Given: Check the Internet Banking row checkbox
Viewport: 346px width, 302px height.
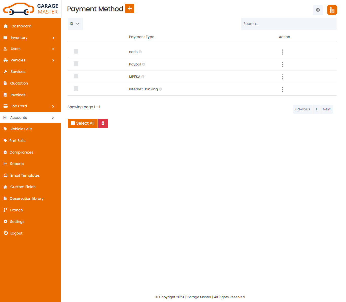Looking at the screenshot, I should click(x=76, y=88).
